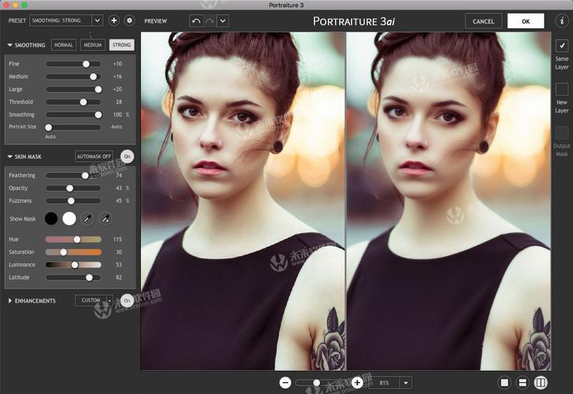Screen dimensions: 573x394
Task: Click the left original preview image
Action: (x=243, y=201)
